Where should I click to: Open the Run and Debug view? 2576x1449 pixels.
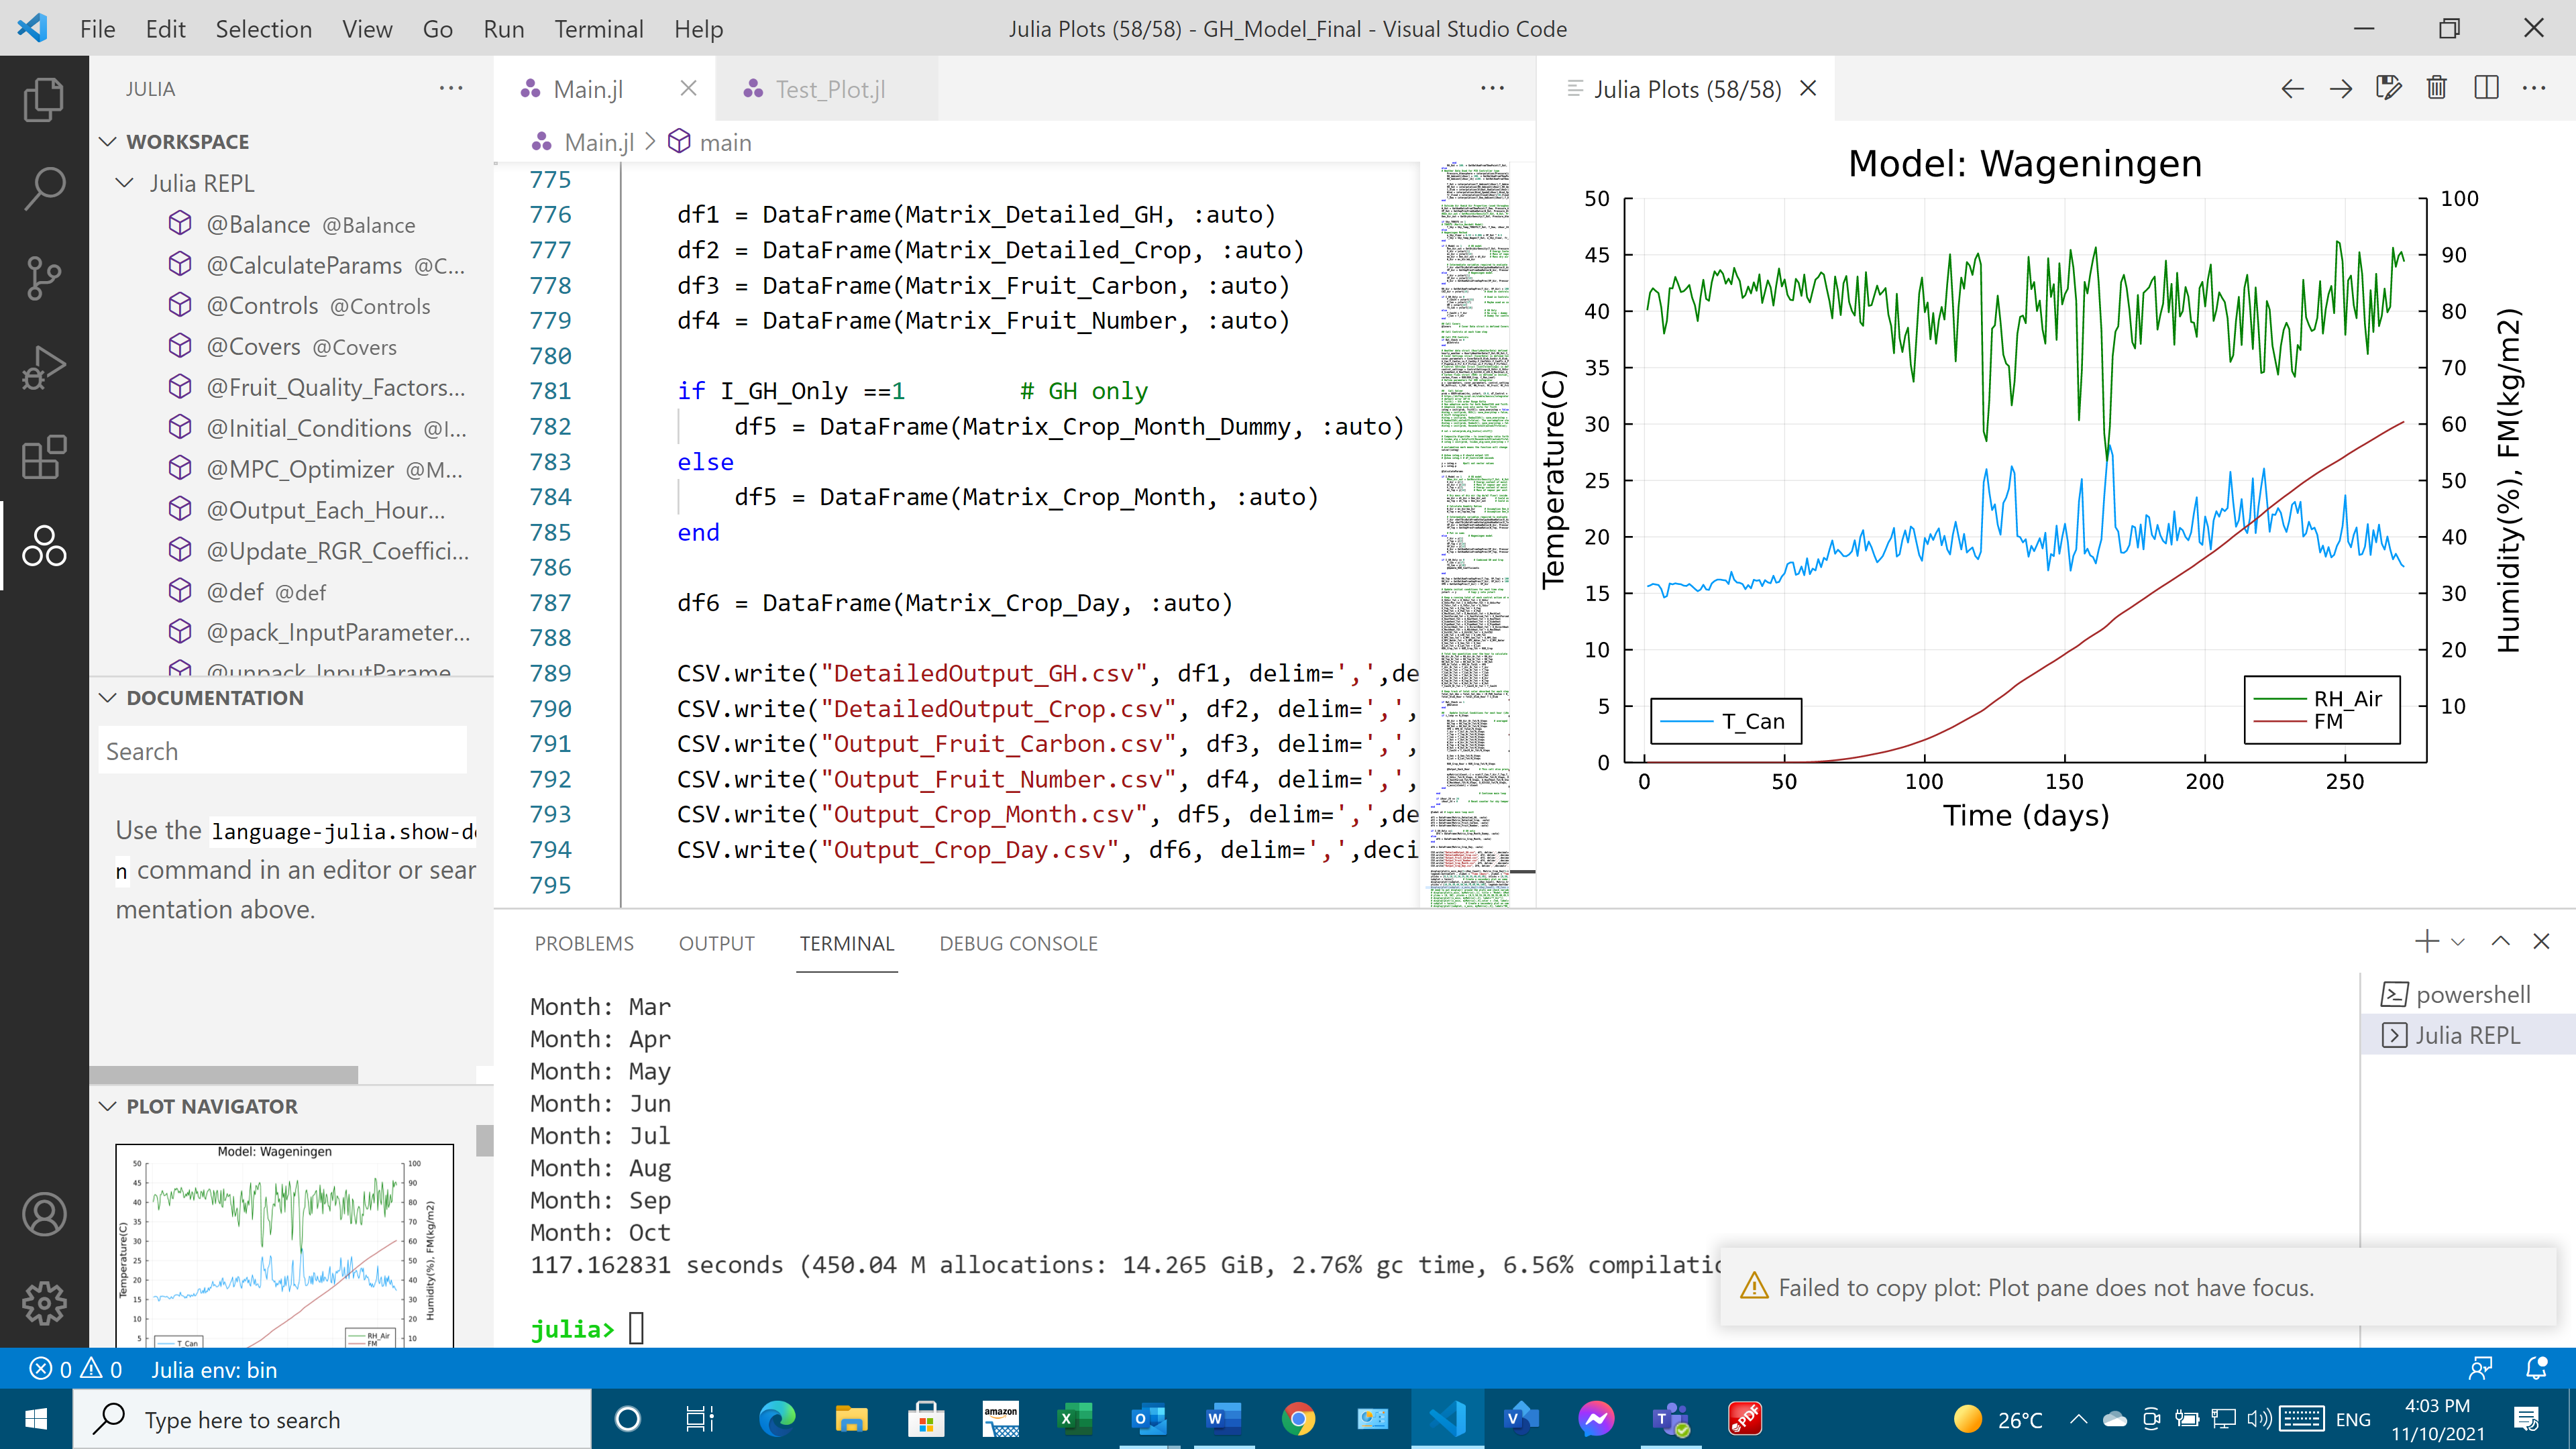pos(43,364)
